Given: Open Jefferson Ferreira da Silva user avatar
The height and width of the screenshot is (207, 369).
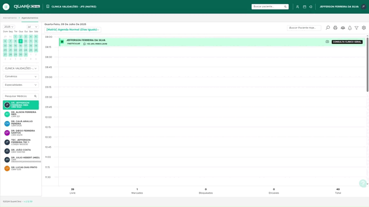Looking at the screenshot, I should (x=364, y=6).
